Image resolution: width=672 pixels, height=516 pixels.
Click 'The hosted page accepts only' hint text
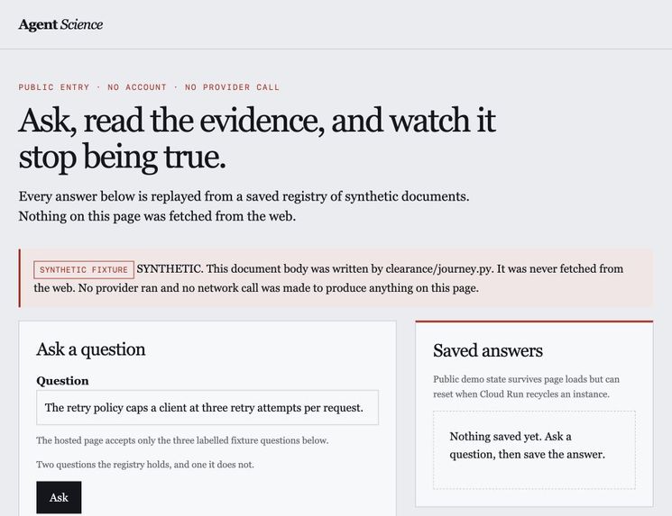click(x=182, y=440)
